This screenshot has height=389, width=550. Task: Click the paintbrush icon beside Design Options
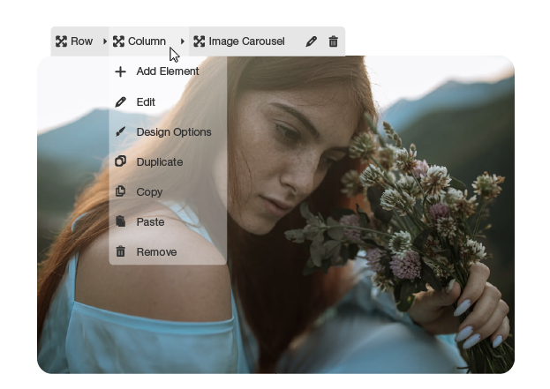[121, 132]
